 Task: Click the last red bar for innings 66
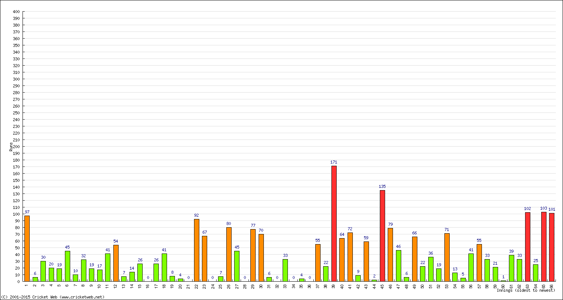tap(552, 247)
